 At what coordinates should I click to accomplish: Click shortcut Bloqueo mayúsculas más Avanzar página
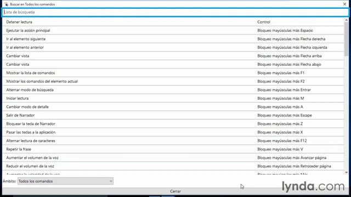click(292, 158)
